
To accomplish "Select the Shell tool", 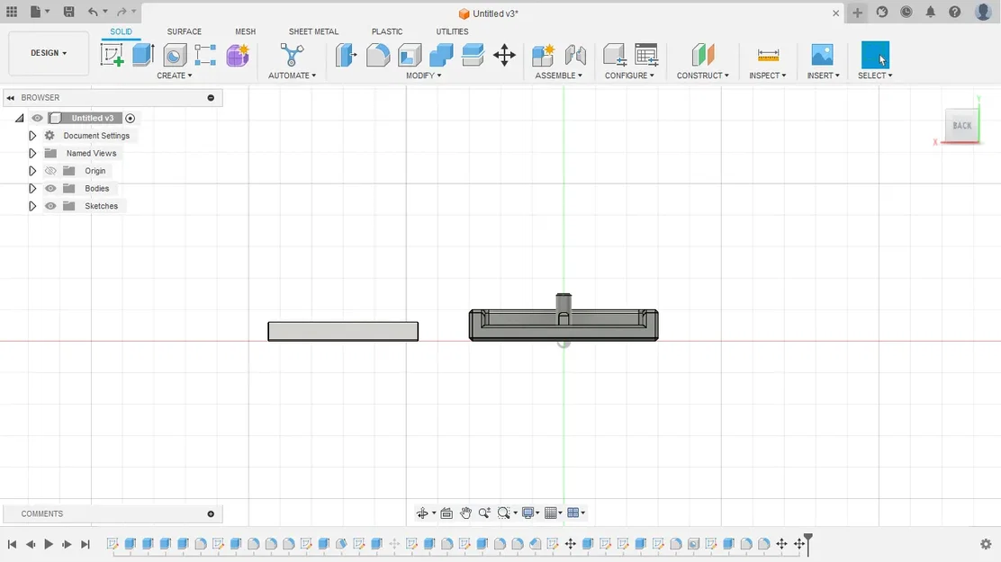I will [410, 55].
